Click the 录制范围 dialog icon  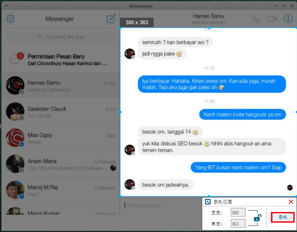coord(208,202)
